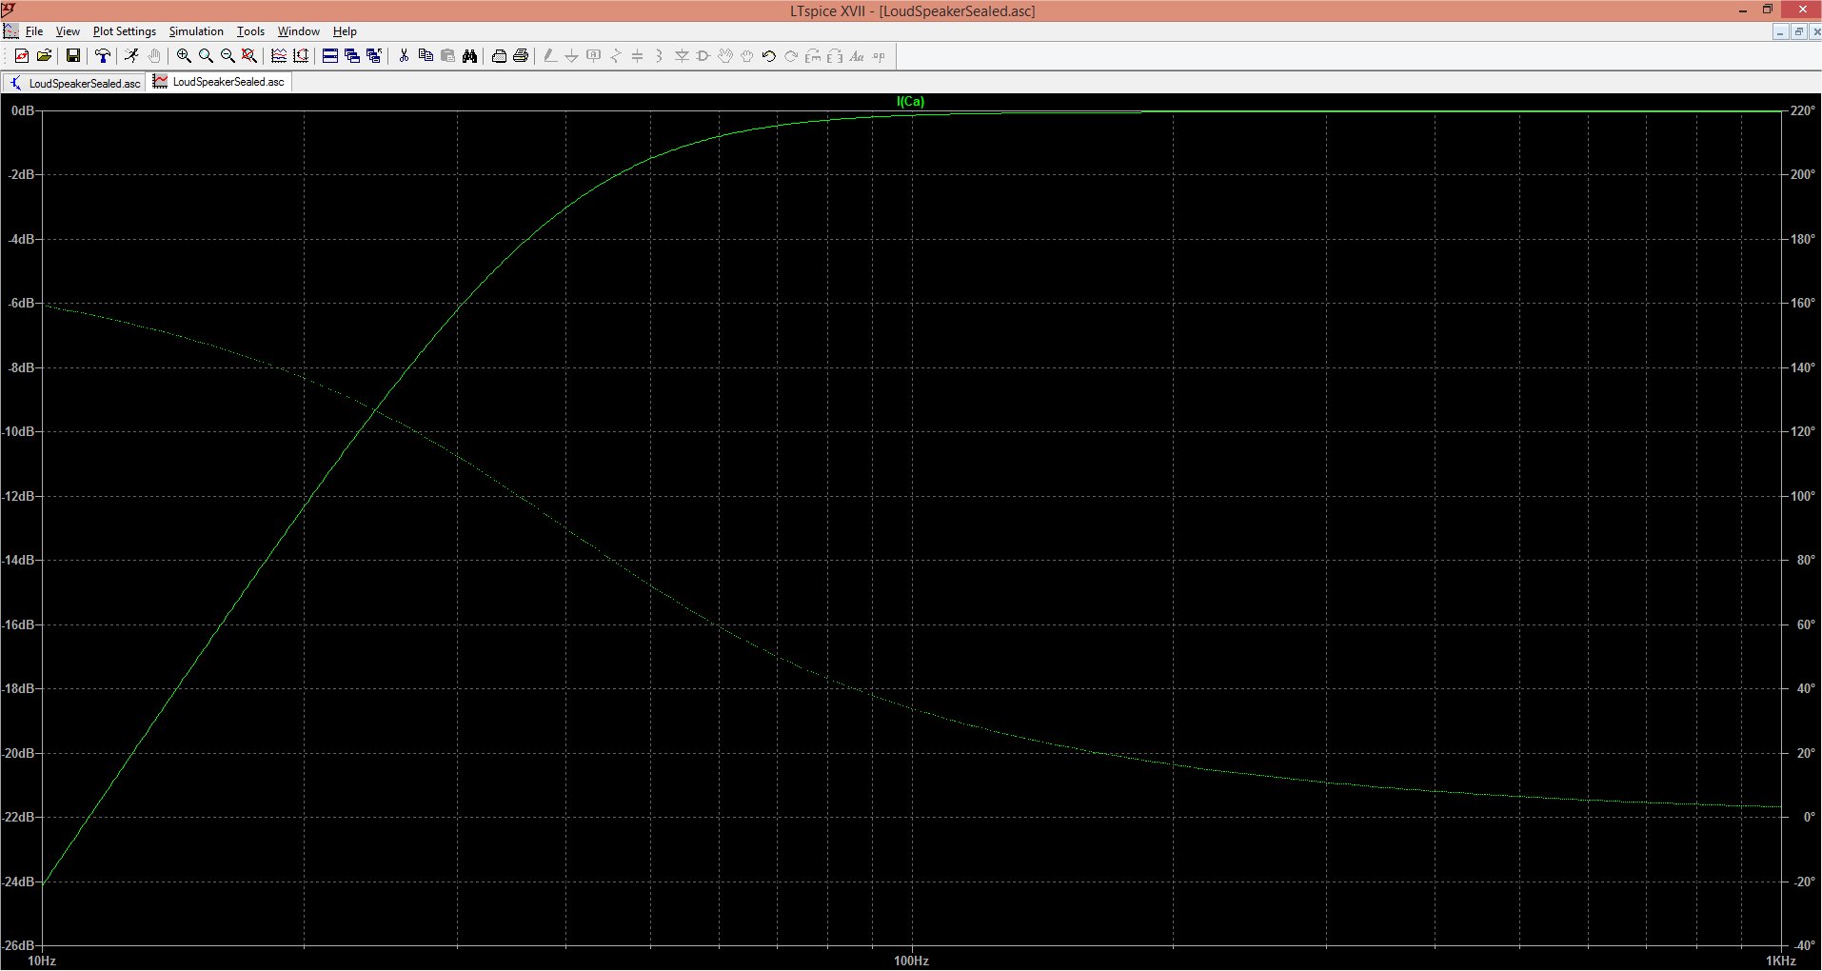Minimize the inner plot document window
Image resolution: width=1822 pixels, height=971 pixels.
[1780, 31]
